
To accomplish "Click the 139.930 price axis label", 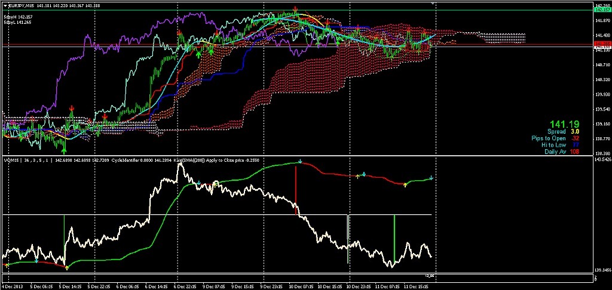I will (601, 94).
